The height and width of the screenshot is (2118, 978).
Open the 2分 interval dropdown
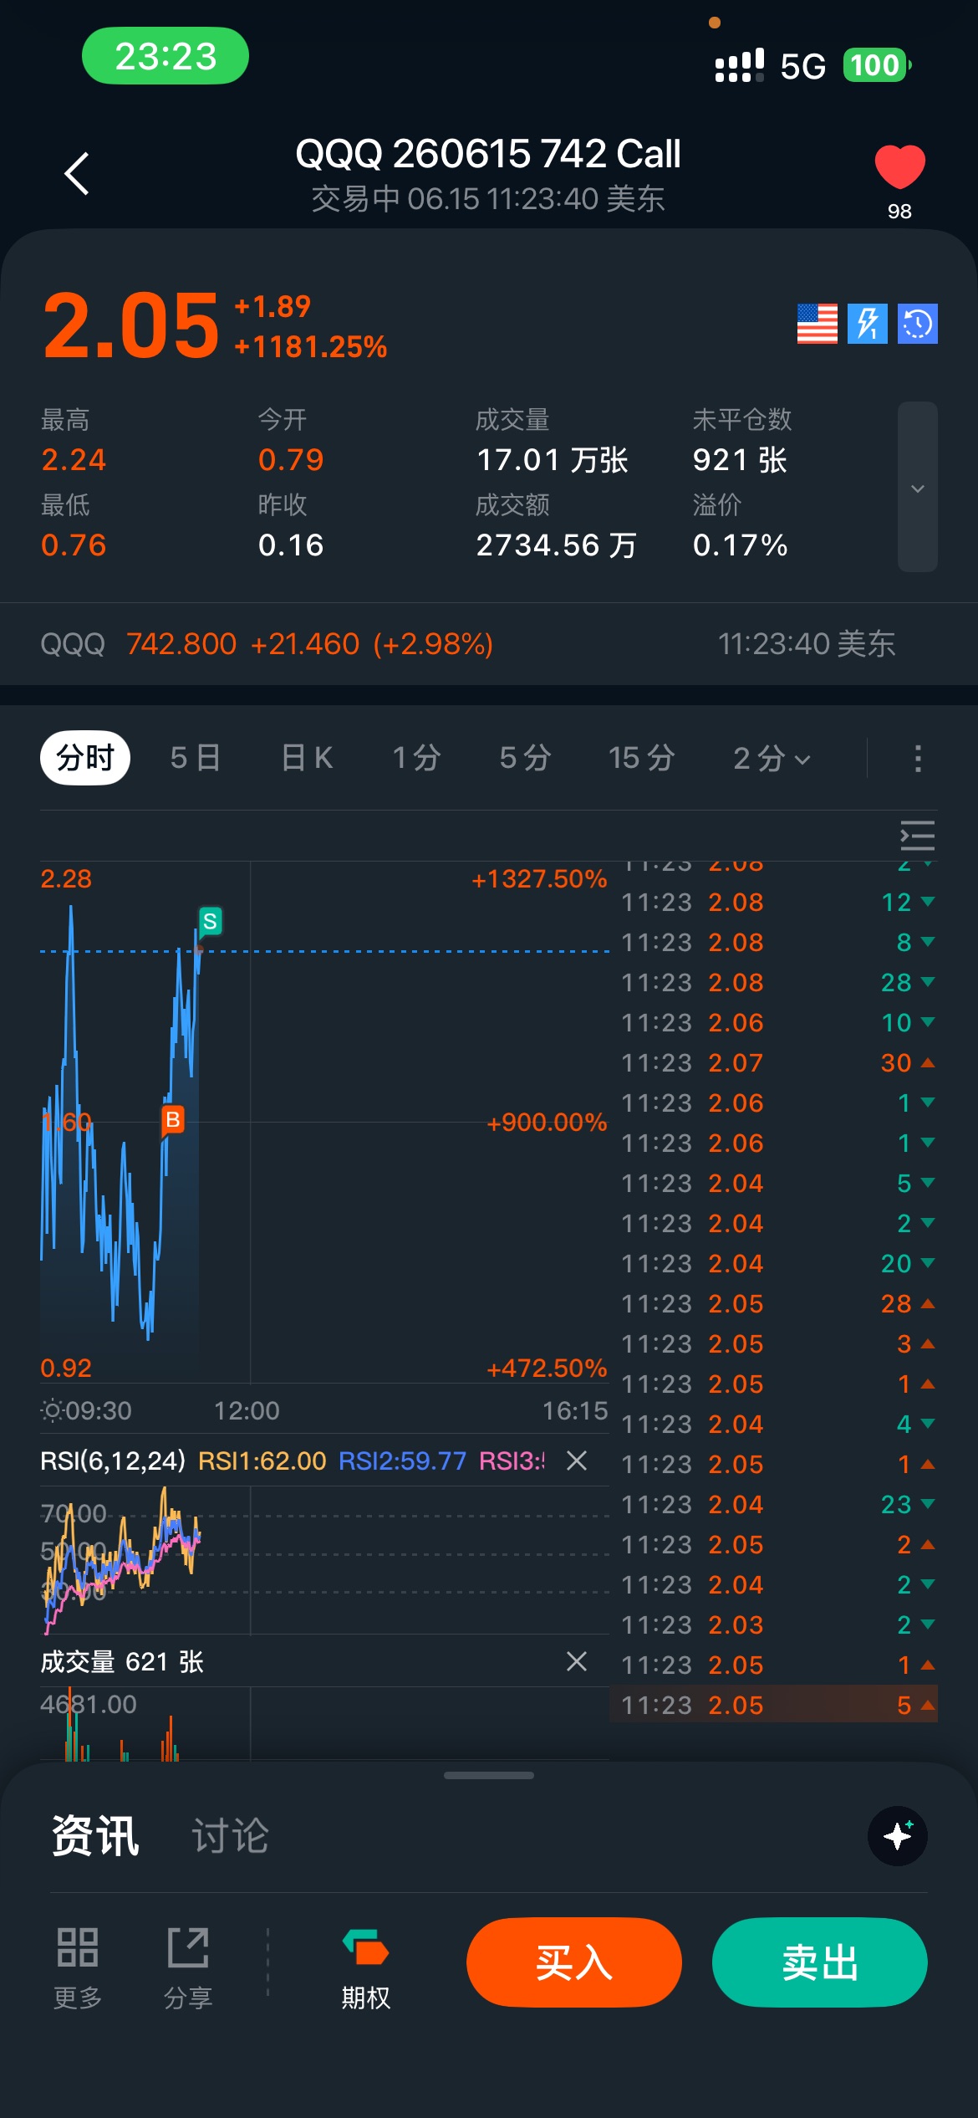(772, 758)
